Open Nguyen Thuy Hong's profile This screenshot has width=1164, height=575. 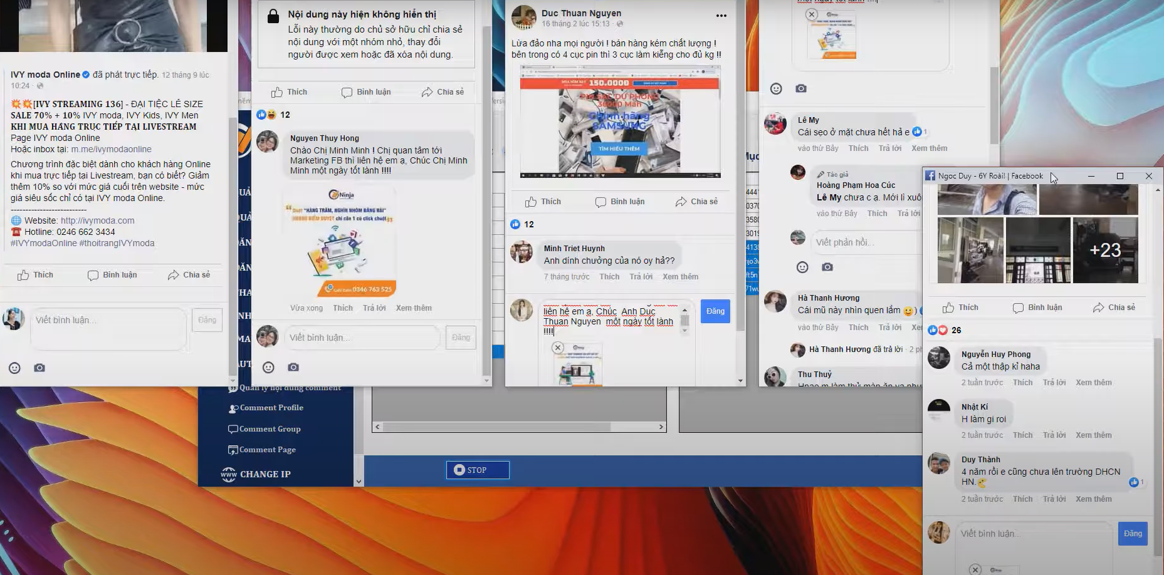click(x=325, y=138)
